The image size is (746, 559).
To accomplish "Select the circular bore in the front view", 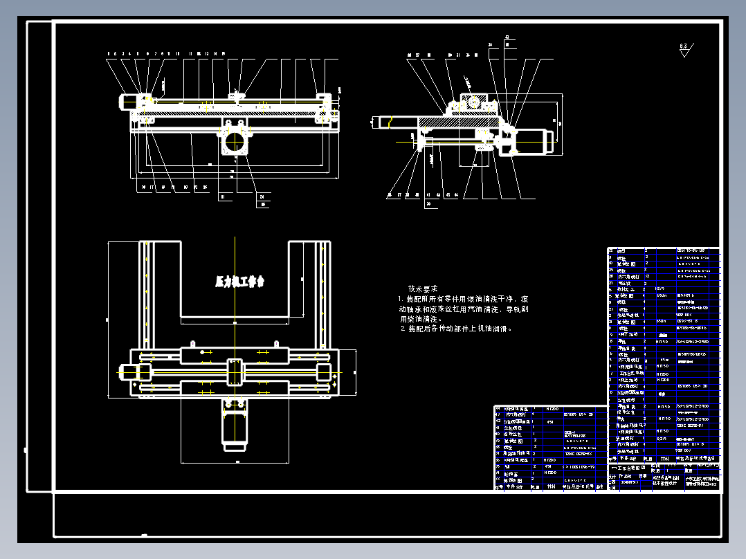I will click(x=235, y=142).
